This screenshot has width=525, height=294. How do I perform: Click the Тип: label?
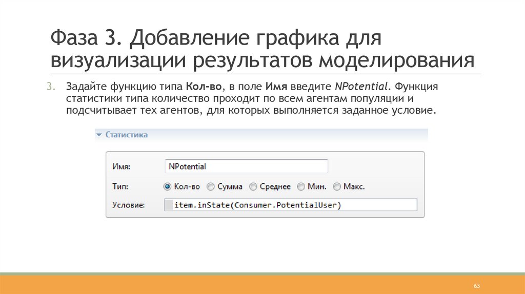[120, 186]
